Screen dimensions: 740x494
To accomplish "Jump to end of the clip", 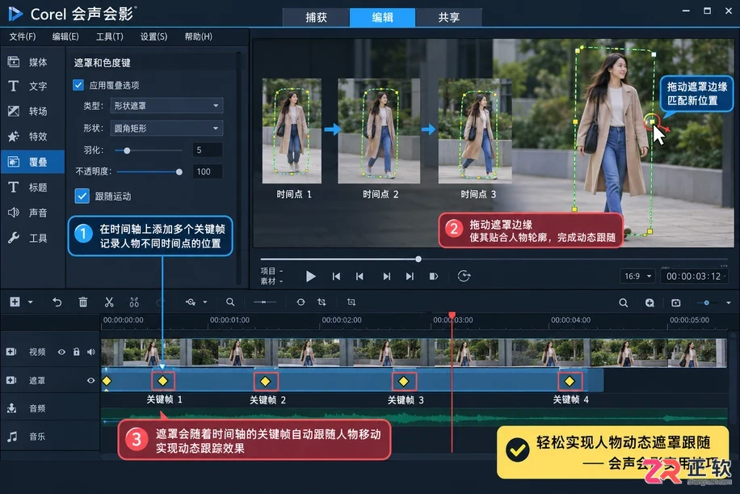I will 410,277.
